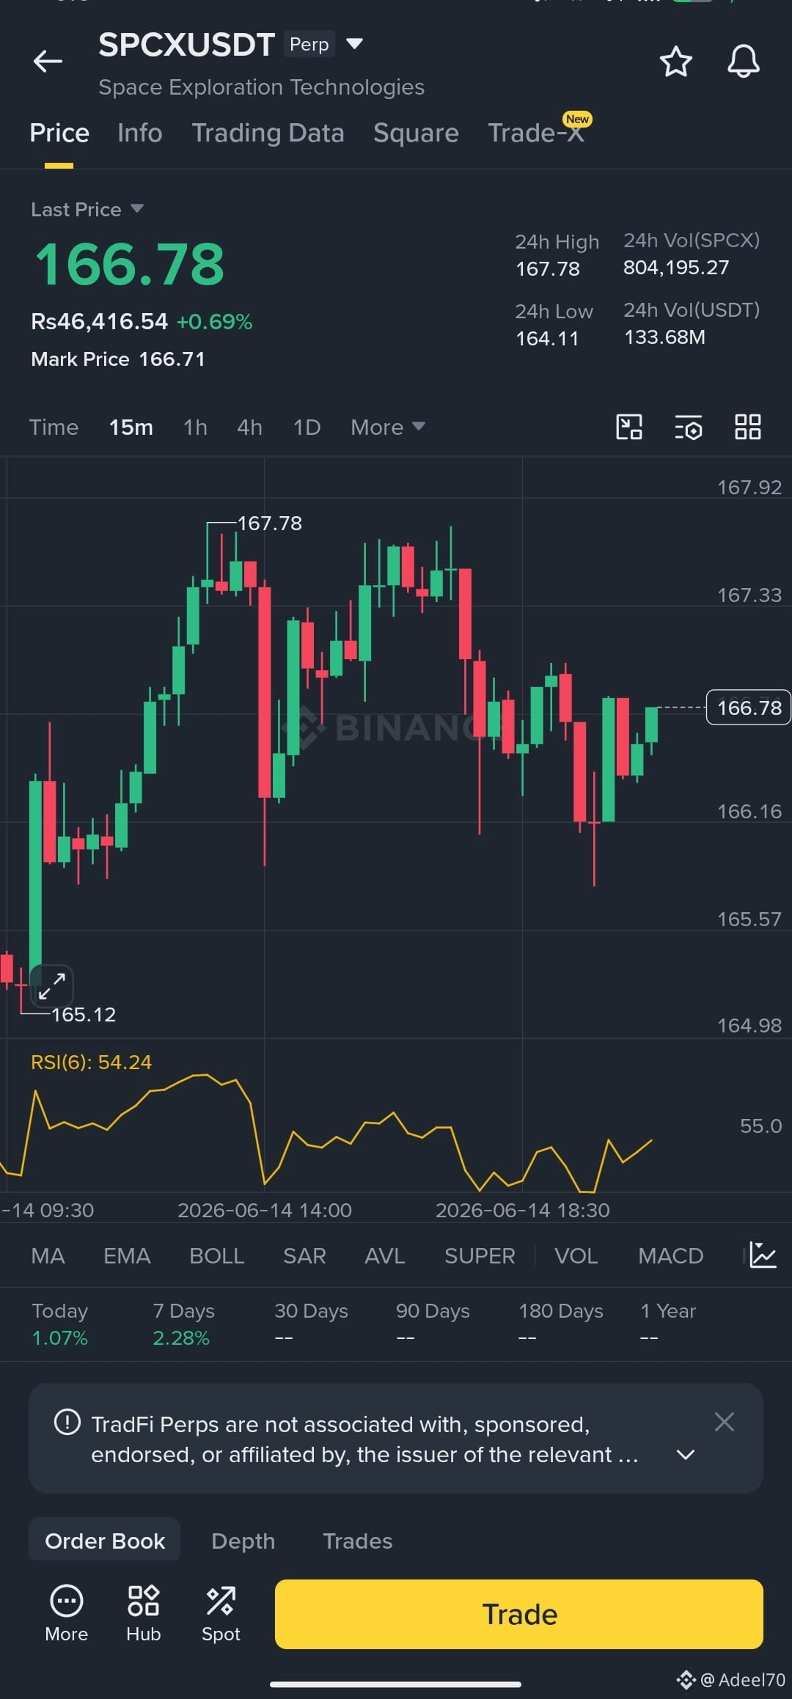Select the 15m timeframe

coord(131,427)
